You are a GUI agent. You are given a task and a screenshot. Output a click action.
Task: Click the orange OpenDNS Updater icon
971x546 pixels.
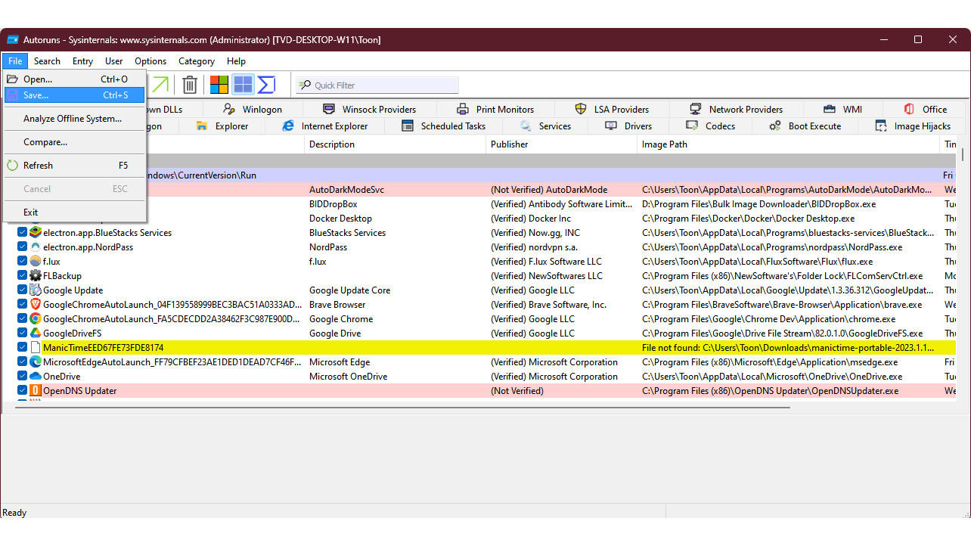[x=35, y=391]
